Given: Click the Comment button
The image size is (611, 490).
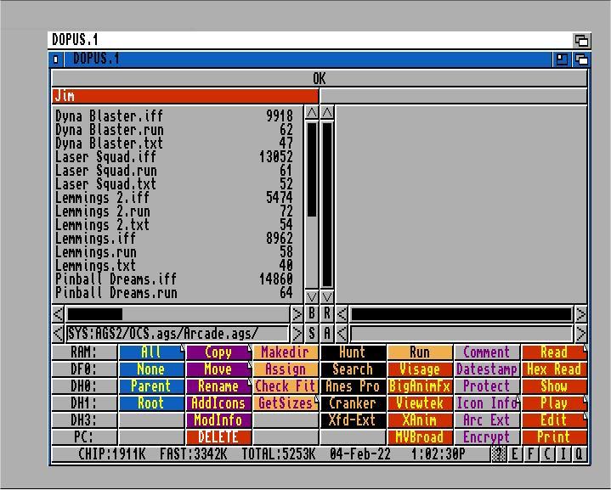Looking at the screenshot, I should pos(487,352).
